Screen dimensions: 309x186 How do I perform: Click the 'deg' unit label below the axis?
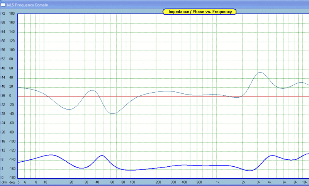[12, 182]
